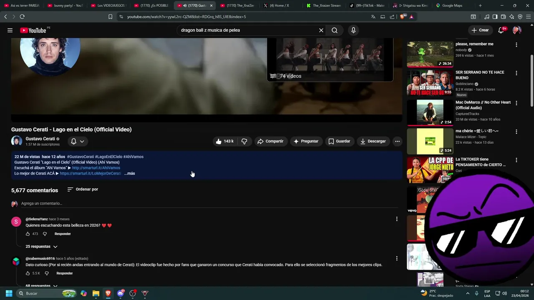Go to YouTube home via logo
The image size is (534, 300).
33,30
